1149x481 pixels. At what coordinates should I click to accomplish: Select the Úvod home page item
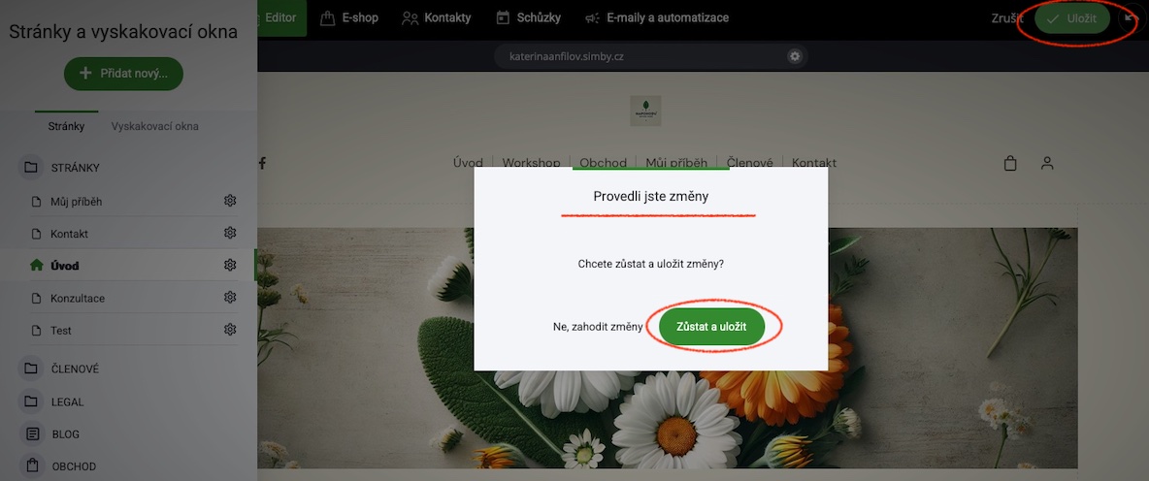click(x=128, y=265)
